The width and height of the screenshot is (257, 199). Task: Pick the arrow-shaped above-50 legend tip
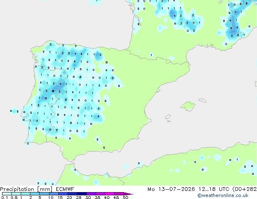pos(128,194)
